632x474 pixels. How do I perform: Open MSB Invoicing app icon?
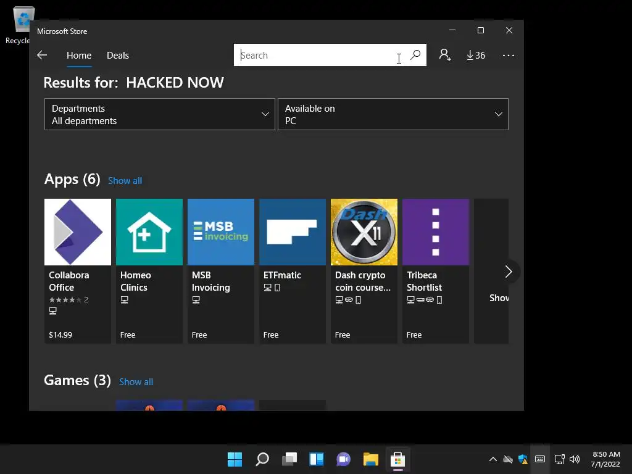(x=221, y=232)
